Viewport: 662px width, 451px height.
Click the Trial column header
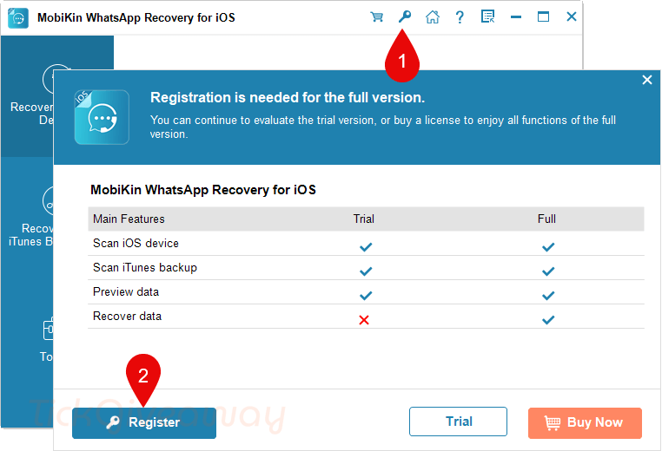coord(363,219)
